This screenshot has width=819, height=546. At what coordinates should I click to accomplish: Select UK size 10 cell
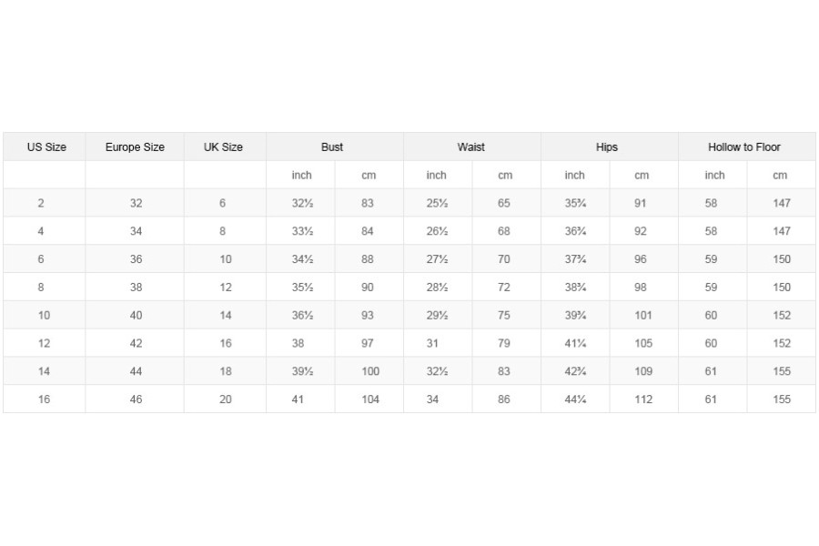[x=225, y=259]
